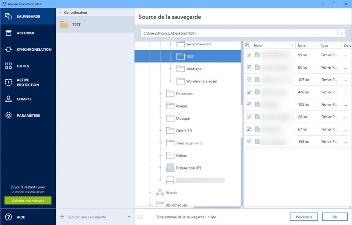352x225 pixels.
Task: Switch to the Archiver section
Action: coord(28,33)
